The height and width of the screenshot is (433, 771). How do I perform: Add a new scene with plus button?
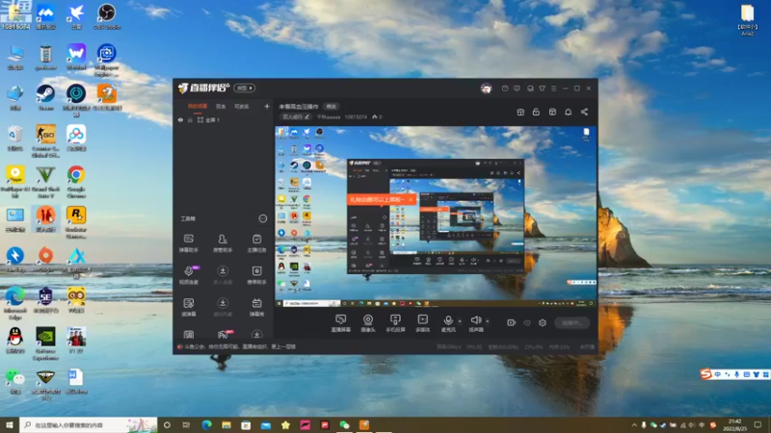[267, 106]
